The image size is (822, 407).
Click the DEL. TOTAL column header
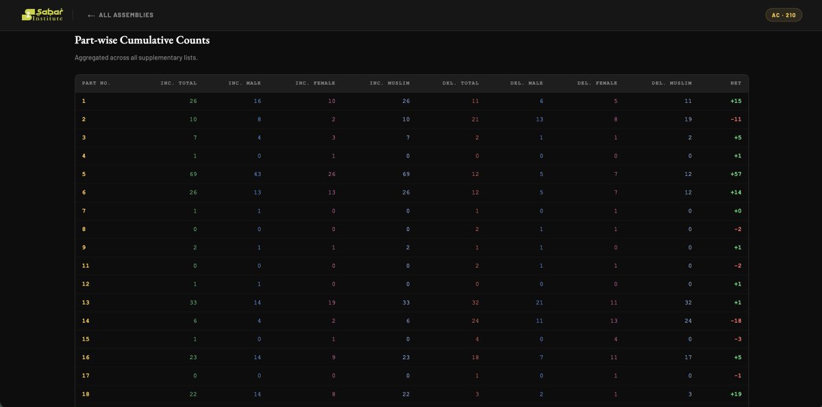tap(460, 83)
